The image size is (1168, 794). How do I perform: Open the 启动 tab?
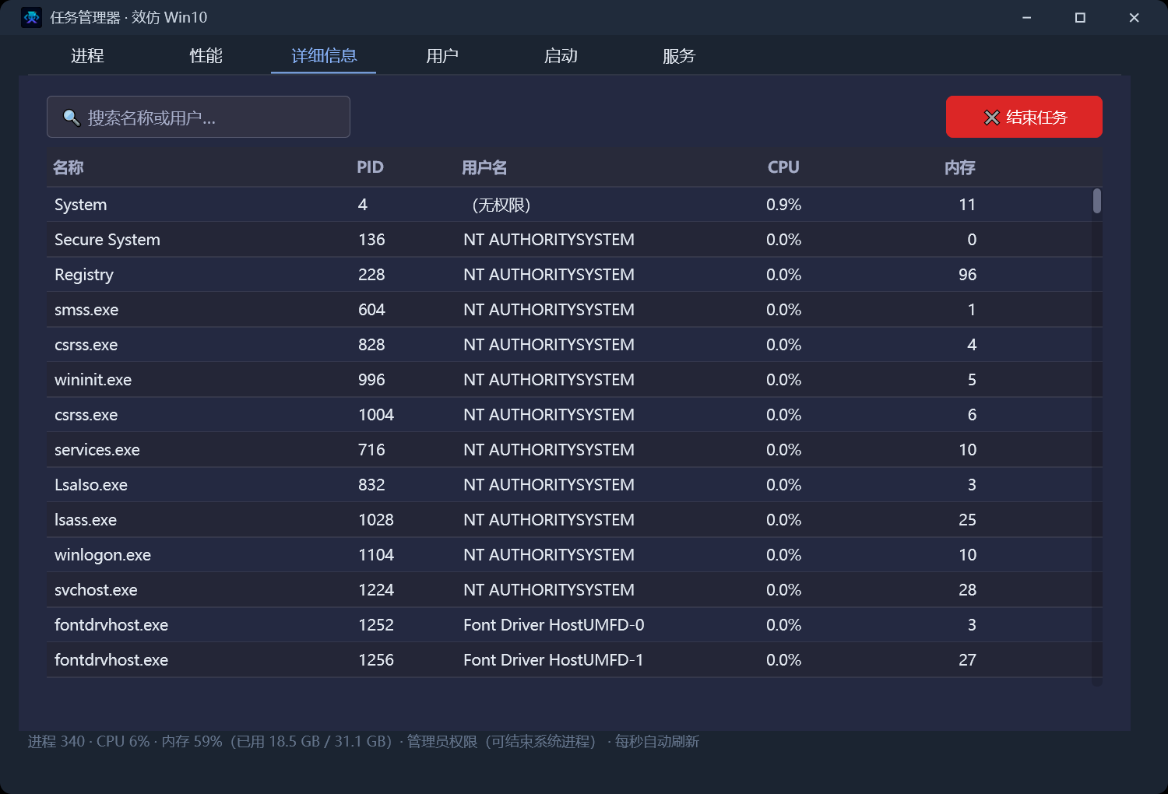coord(561,56)
